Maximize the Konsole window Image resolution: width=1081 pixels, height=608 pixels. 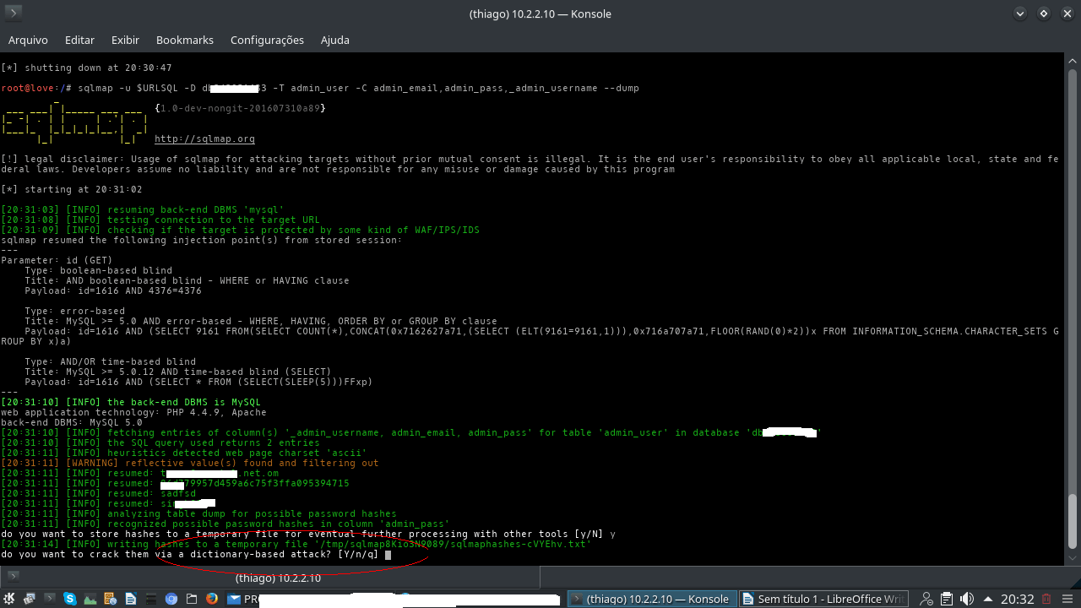tap(1045, 13)
